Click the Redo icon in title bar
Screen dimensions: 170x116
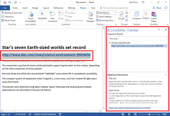[x=15, y=2]
